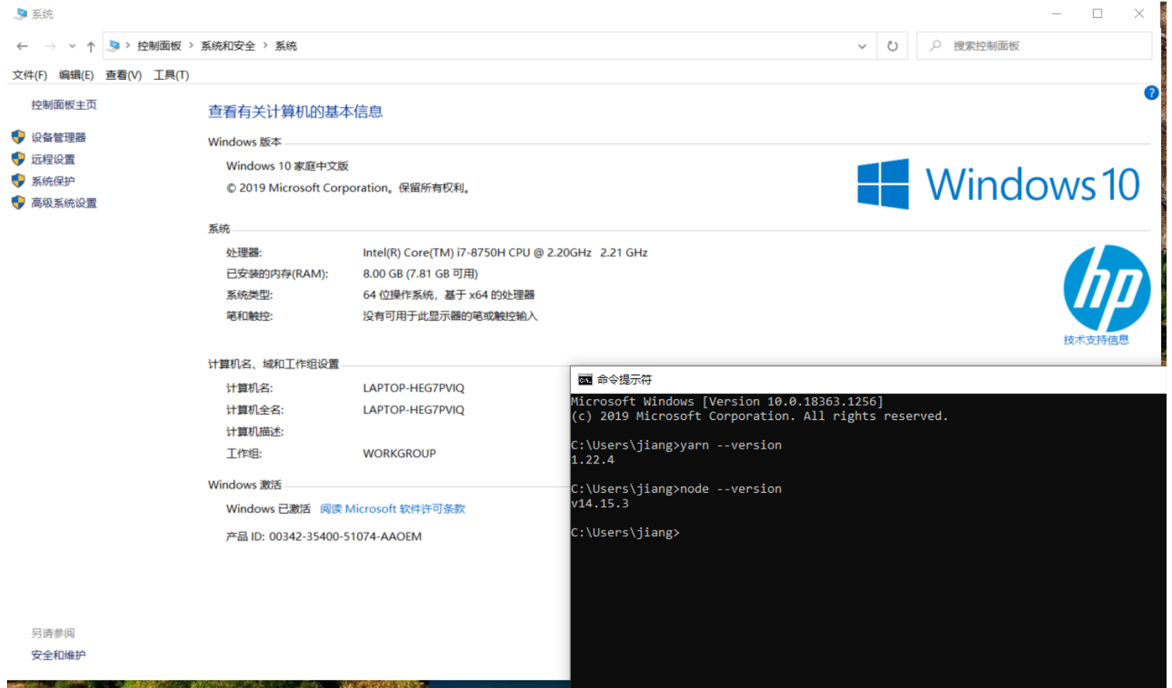This screenshot has width=1172, height=688.
Task: Close the 系统 window
Action: [1139, 13]
